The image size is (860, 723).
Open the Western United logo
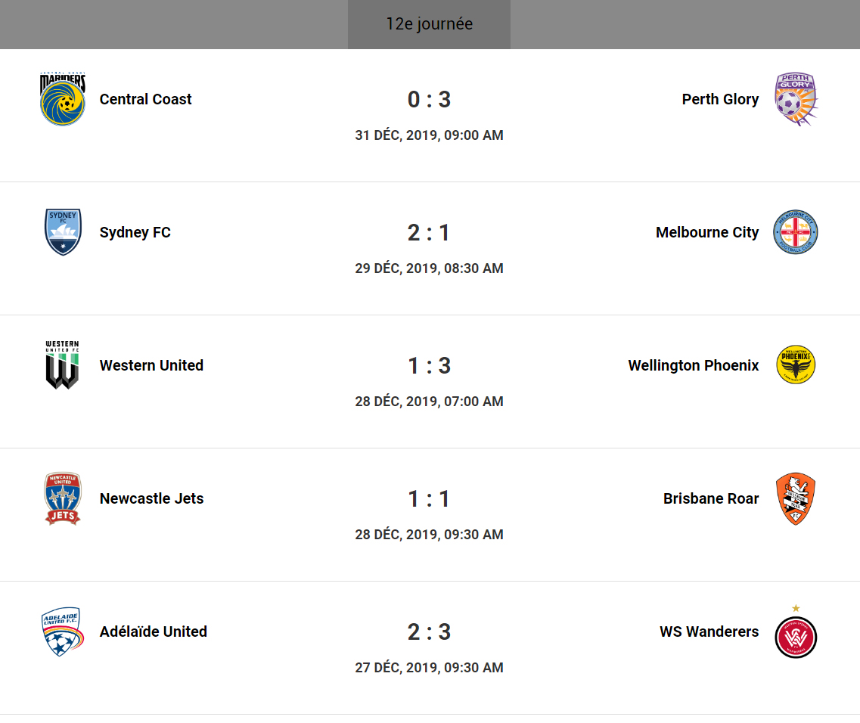point(63,365)
